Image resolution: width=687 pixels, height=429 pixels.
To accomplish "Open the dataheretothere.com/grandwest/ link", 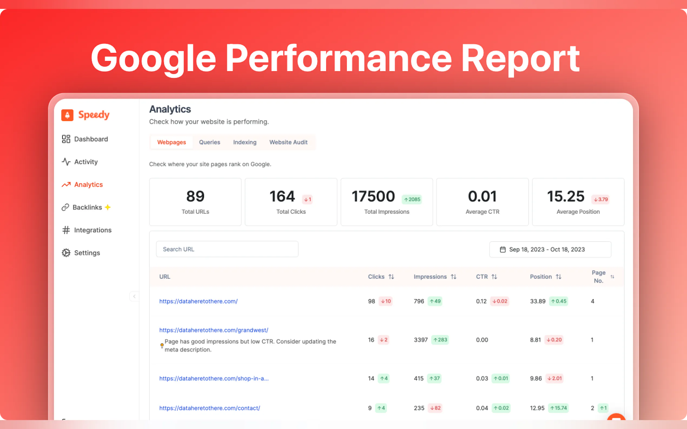I will coord(214,330).
